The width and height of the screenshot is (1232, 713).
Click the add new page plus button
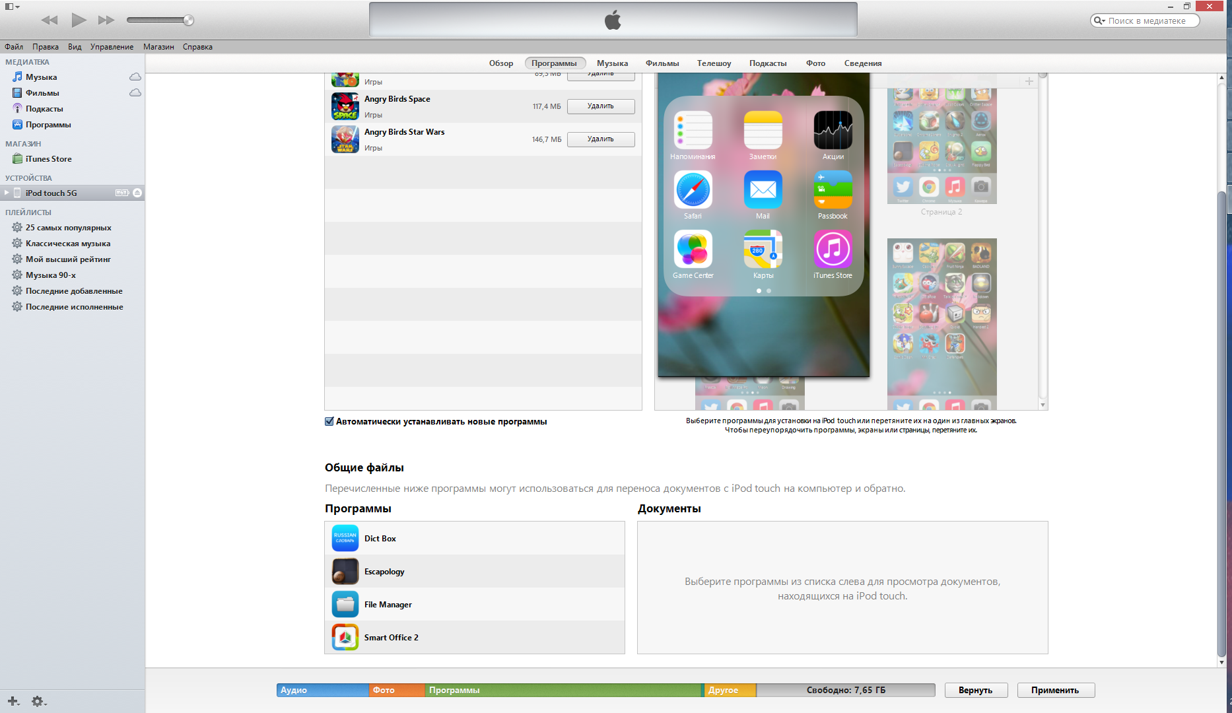point(1029,81)
